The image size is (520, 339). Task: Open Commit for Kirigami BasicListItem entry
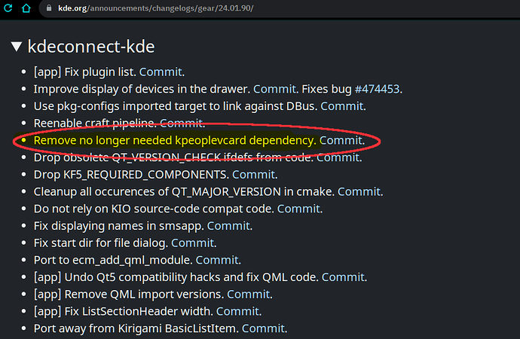pos(263,328)
